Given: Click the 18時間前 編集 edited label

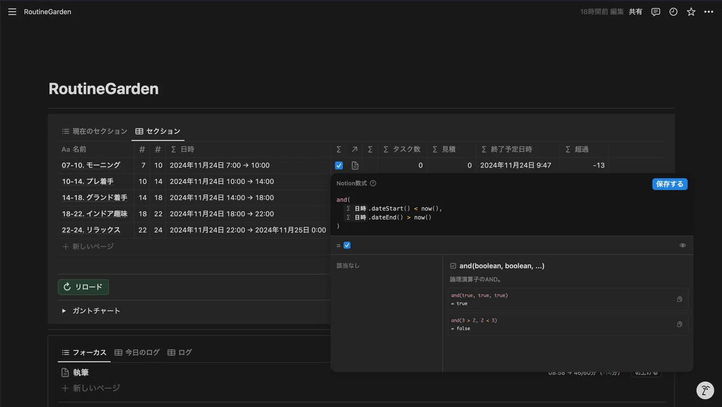Looking at the screenshot, I should click(602, 11).
